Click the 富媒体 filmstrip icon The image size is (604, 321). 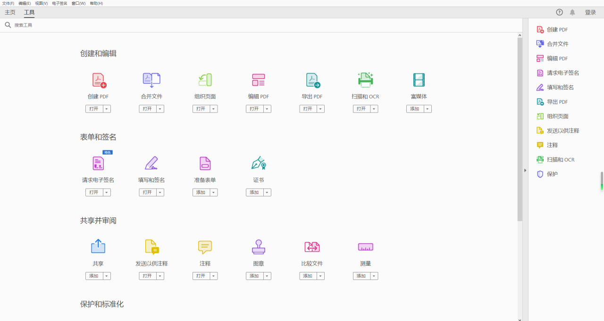(419, 80)
